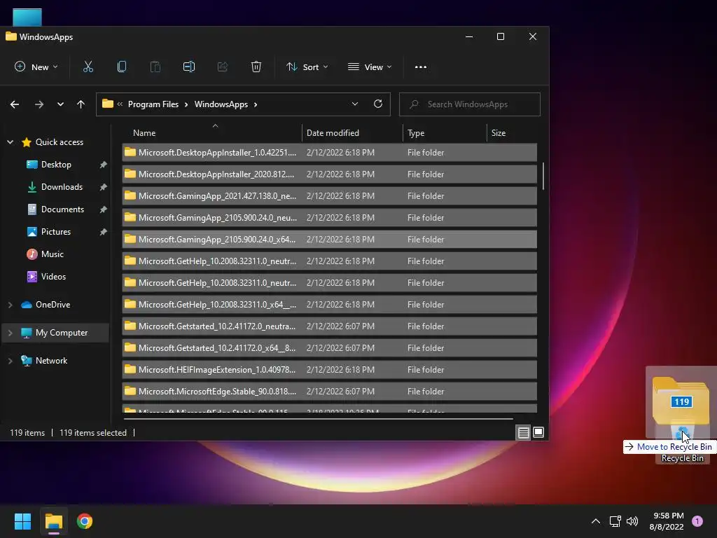This screenshot has width=717, height=538.
Task: Open Videos in the sidebar
Action: tap(53, 276)
